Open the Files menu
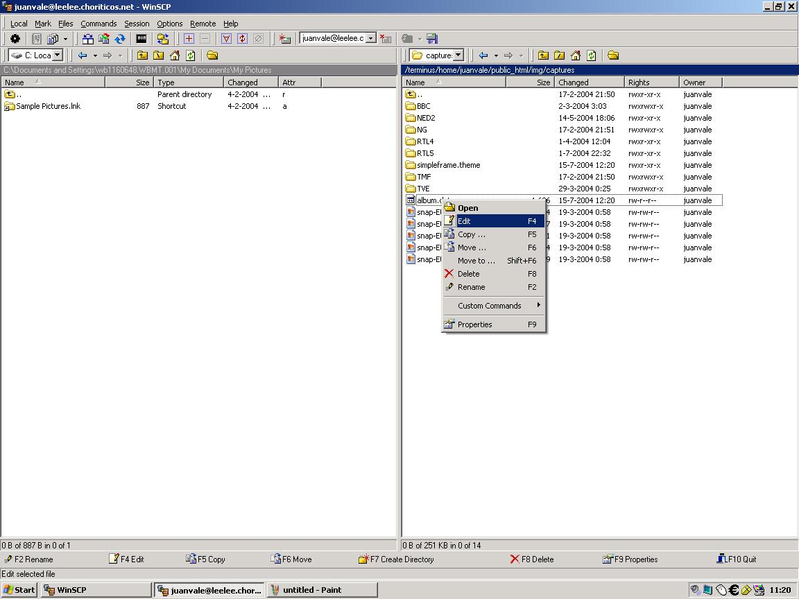This screenshot has height=599, width=799. click(x=66, y=24)
